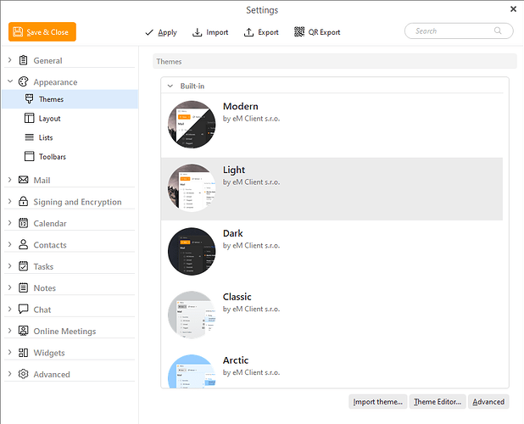Click the QR Export label
This screenshot has width=524, height=424.
point(324,32)
